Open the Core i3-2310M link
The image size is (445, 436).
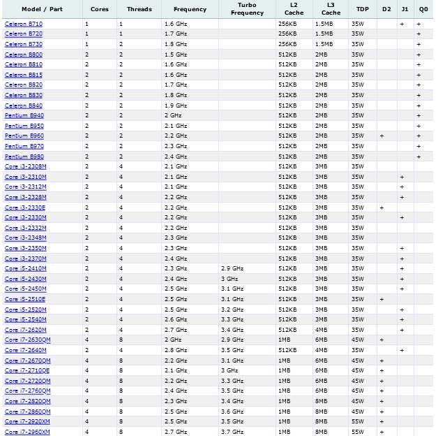tap(26, 177)
